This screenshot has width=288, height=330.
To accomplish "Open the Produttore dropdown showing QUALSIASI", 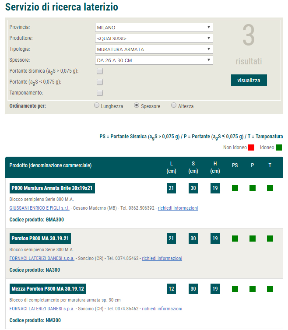I will coord(154,39).
